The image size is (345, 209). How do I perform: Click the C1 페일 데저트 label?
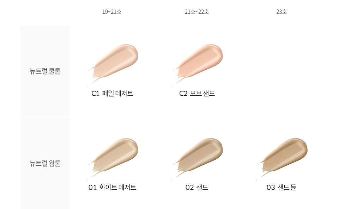point(112,94)
